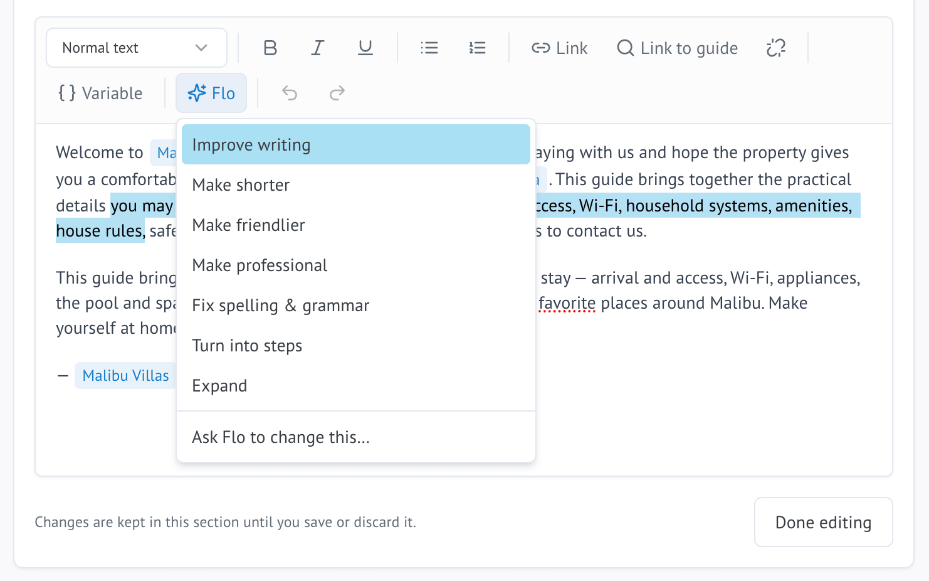Viewport: 929px width, 581px height.
Task: Click the Link button
Action: coord(560,48)
